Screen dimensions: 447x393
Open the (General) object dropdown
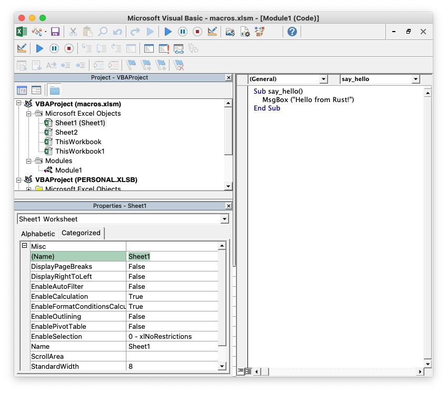323,79
